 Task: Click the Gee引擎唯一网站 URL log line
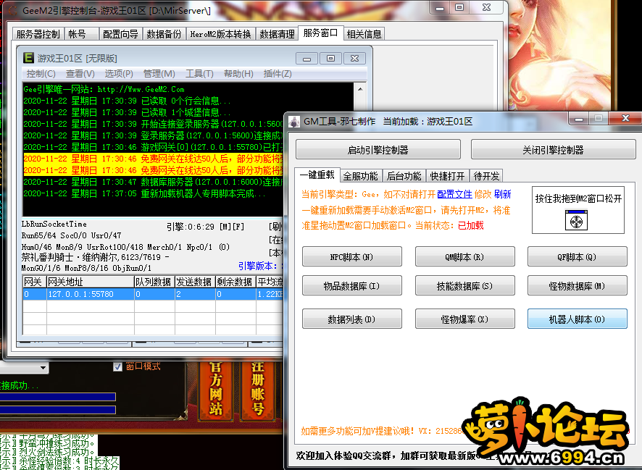[104, 89]
